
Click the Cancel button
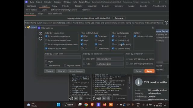click(x=139, y=71)
